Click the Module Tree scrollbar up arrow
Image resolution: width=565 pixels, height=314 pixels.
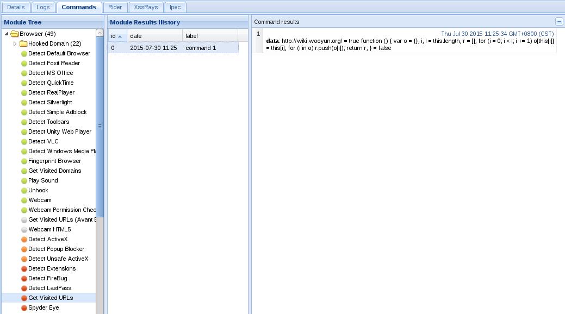[100, 33]
